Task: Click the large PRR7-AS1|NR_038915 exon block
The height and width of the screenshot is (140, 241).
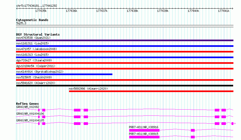Action: pos(144,137)
